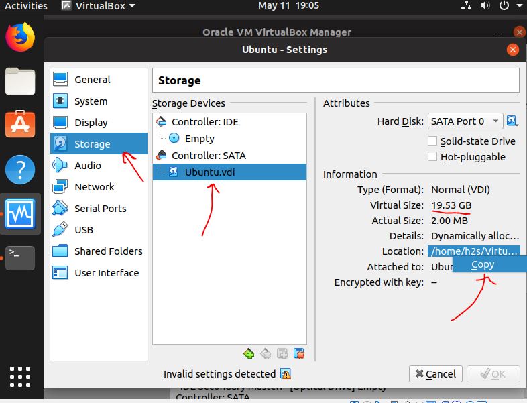527x403 pixels.
Task: Open System settings category
Action: click(x=99, y=101)
